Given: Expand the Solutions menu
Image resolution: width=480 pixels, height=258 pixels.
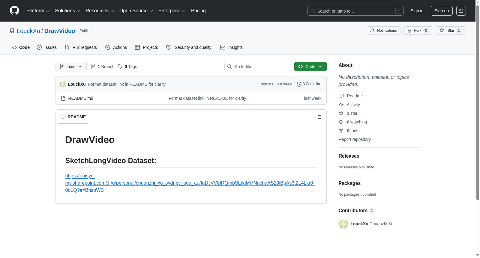Looking at the screenshot, I should coord(67,11).
